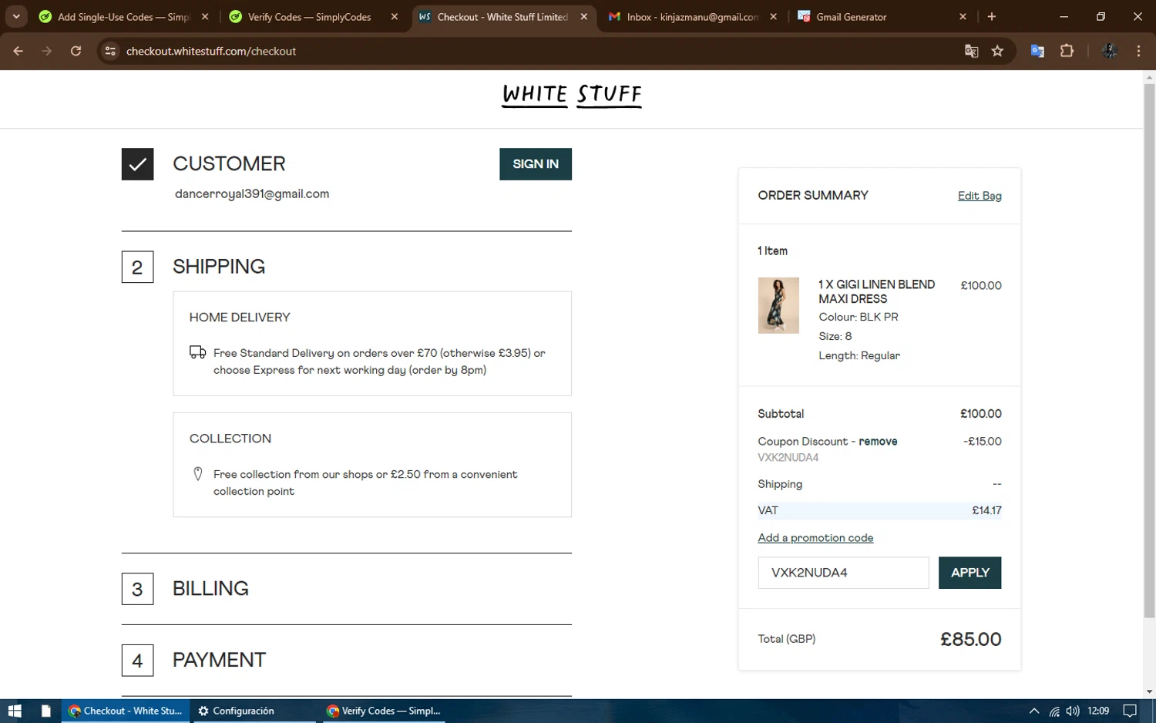This screenshot has width=1156, height=723.
Task: Click the Payment step number 4
Action: (137, 661)
